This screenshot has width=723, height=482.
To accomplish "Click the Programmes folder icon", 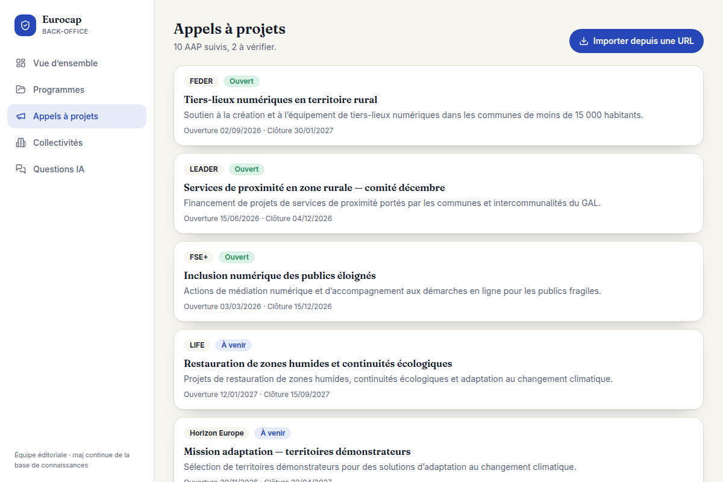I will [21, 90].
